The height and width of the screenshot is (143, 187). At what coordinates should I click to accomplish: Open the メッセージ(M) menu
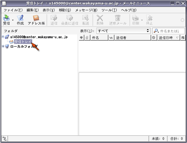tap(86, 10)
